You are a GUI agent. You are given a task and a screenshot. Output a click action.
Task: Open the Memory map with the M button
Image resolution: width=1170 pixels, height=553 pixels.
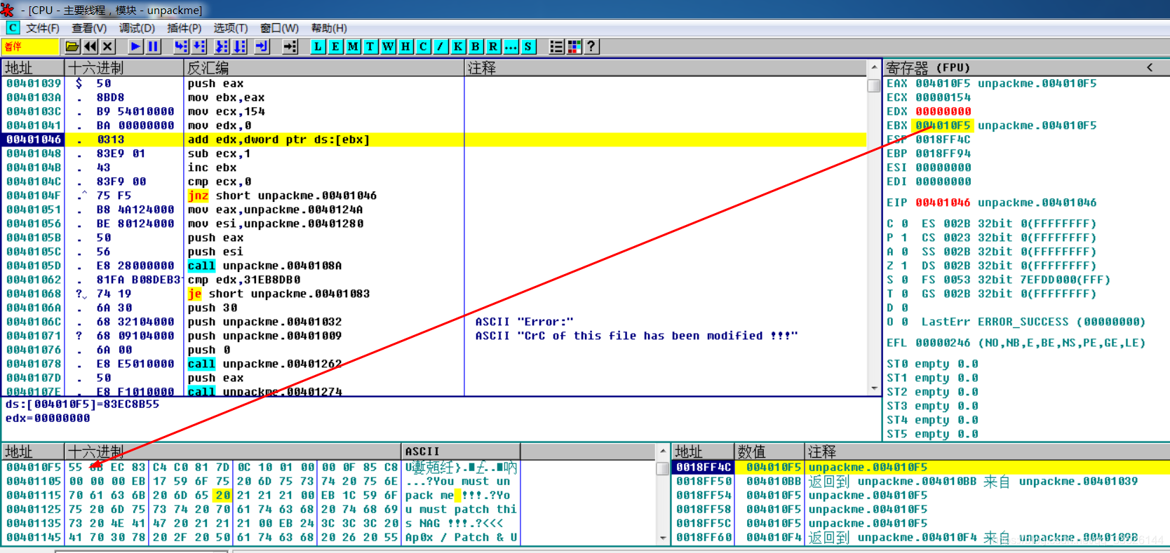pyautogui.click(x=354, y=47)
